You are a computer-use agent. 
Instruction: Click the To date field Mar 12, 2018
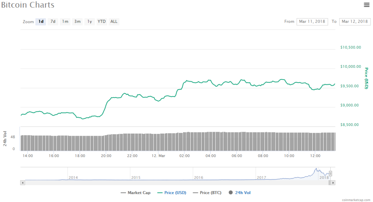pos(354,21)
